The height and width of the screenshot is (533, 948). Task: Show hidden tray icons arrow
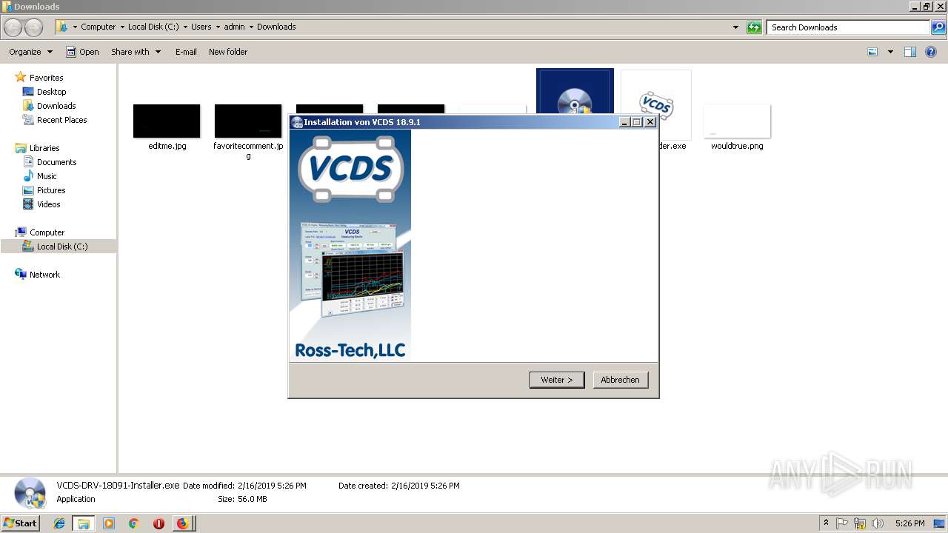826,523
